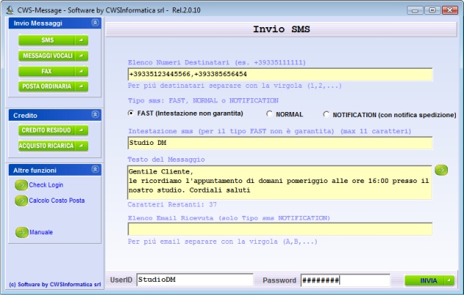The height and width of the screenshot is (295, 464).
Task: Click the recipients numbers input field
Action: click(280, 74)
